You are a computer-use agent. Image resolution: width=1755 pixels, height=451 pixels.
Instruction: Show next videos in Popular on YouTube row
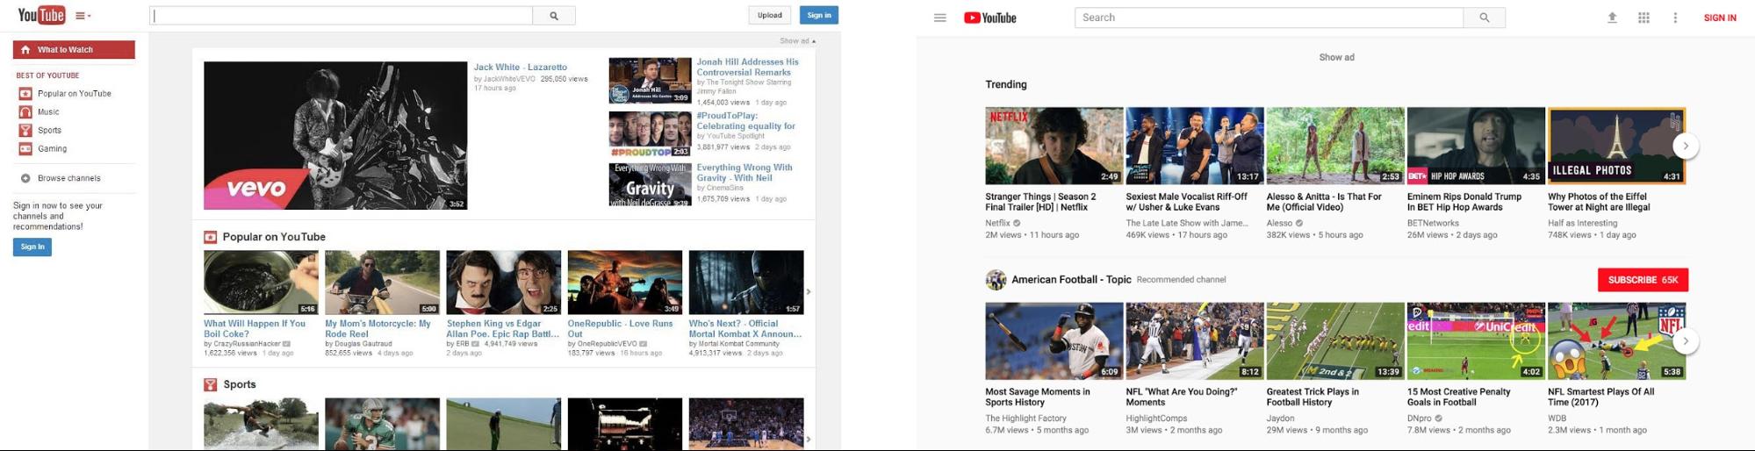pos(809,292)
